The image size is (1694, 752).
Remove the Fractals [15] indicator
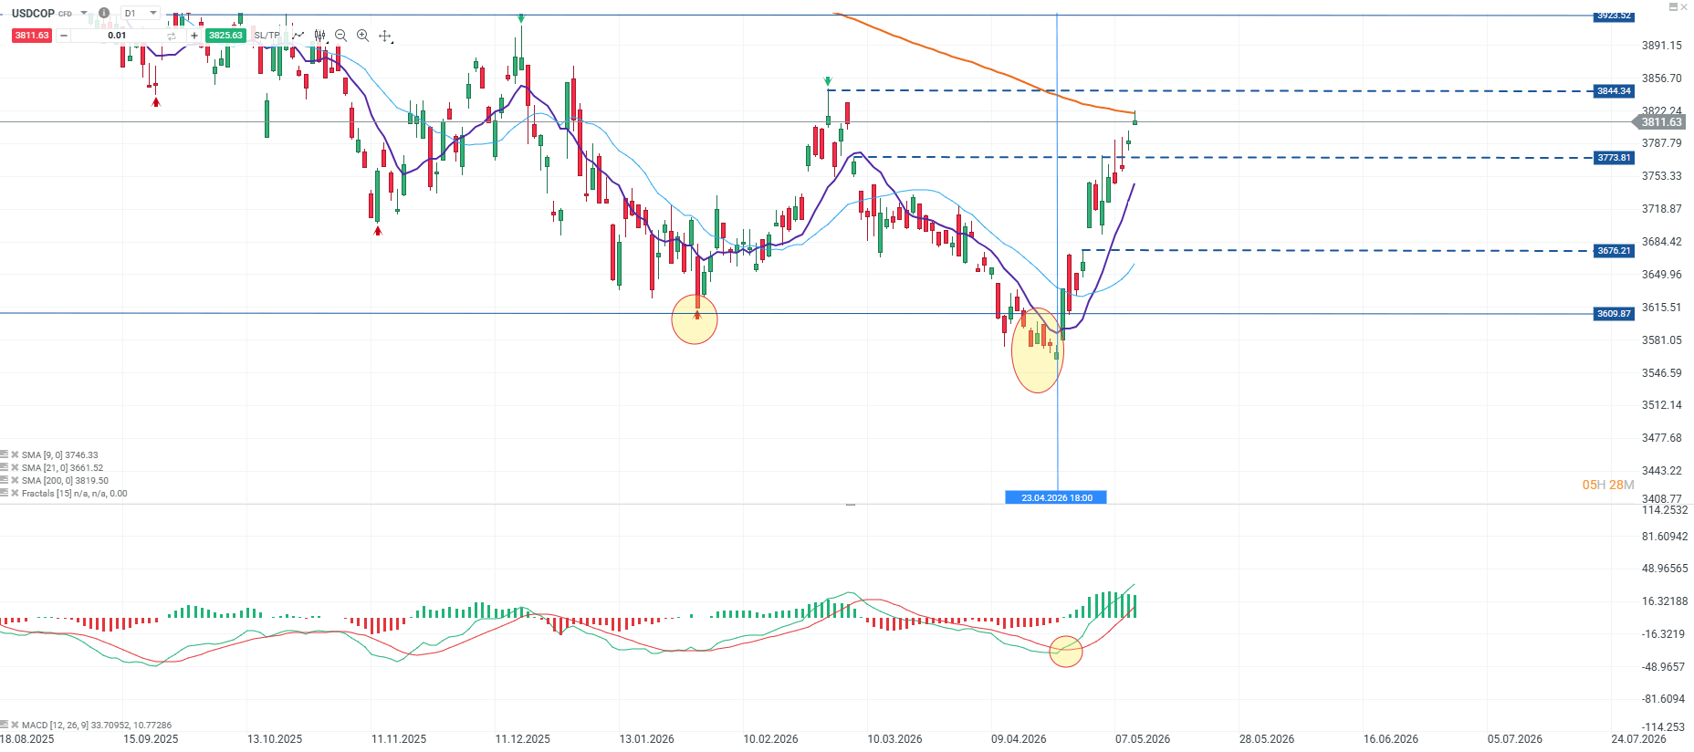coord(15,493)
